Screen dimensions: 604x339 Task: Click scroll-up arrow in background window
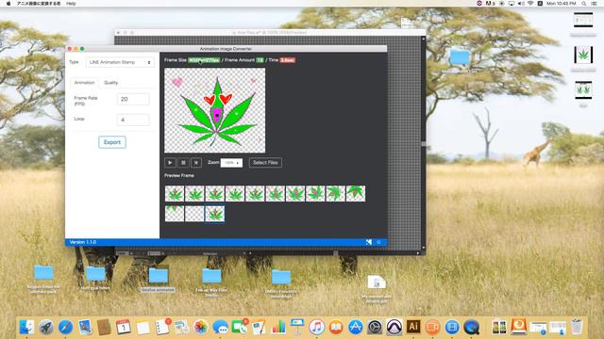click(x=424, y=39)
